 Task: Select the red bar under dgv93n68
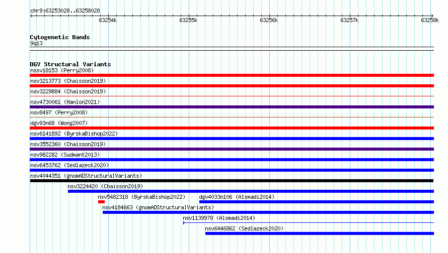[232, 128]
